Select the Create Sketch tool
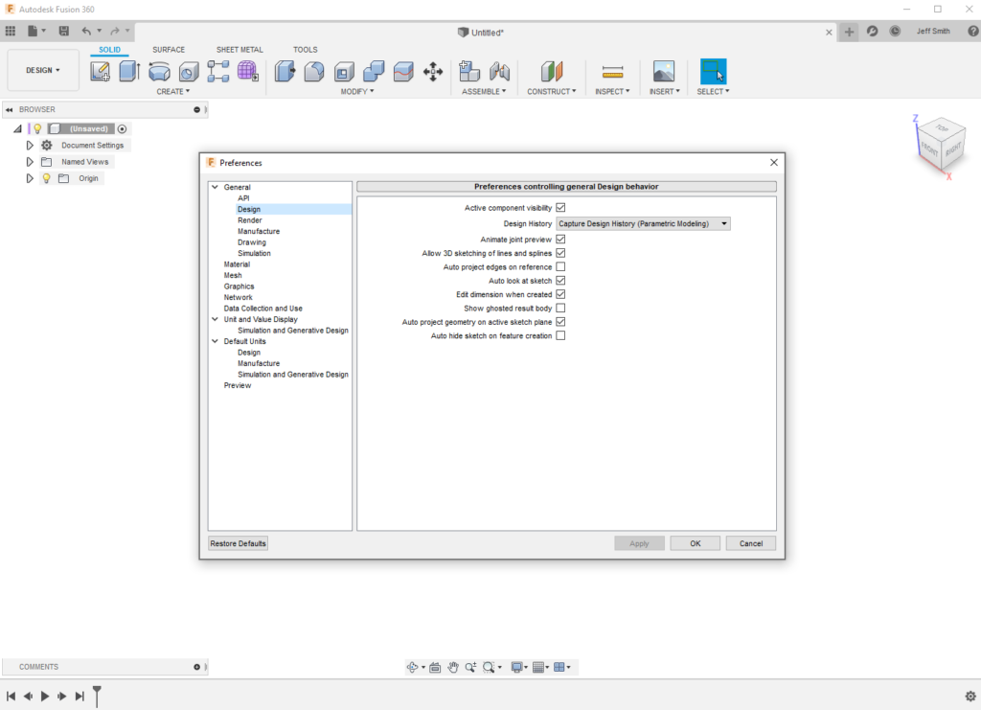The width and height of the screenshot is (981, 710). (100, 71)
